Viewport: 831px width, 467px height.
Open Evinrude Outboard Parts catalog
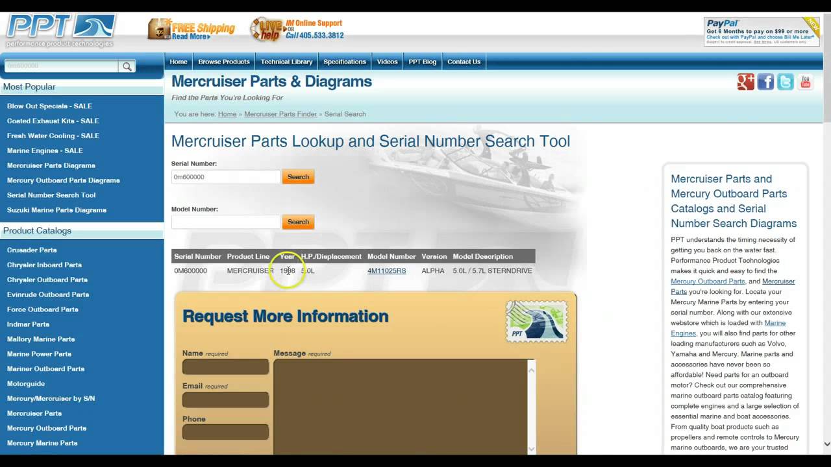[48, 295]
